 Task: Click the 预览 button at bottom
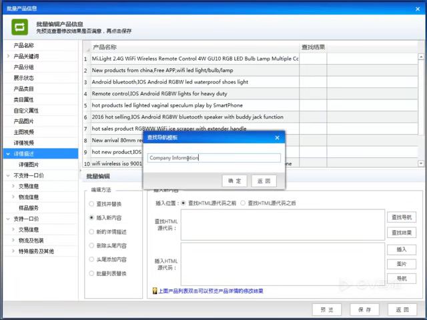327,309
